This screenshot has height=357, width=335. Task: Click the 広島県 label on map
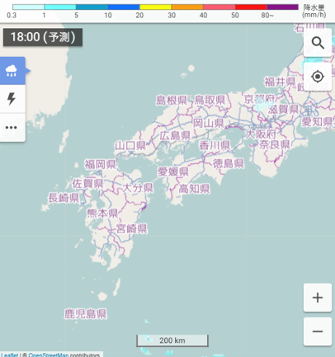click(176, 135)
